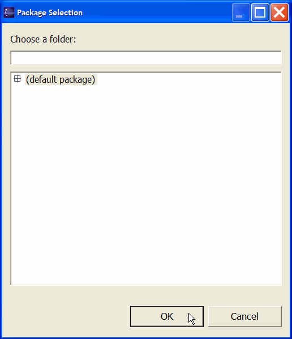Open the window system menu icon
Viewport: 292px width, 339px height.
9,12
